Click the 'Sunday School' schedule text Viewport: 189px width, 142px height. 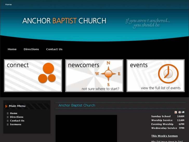[x=161, y=116]
